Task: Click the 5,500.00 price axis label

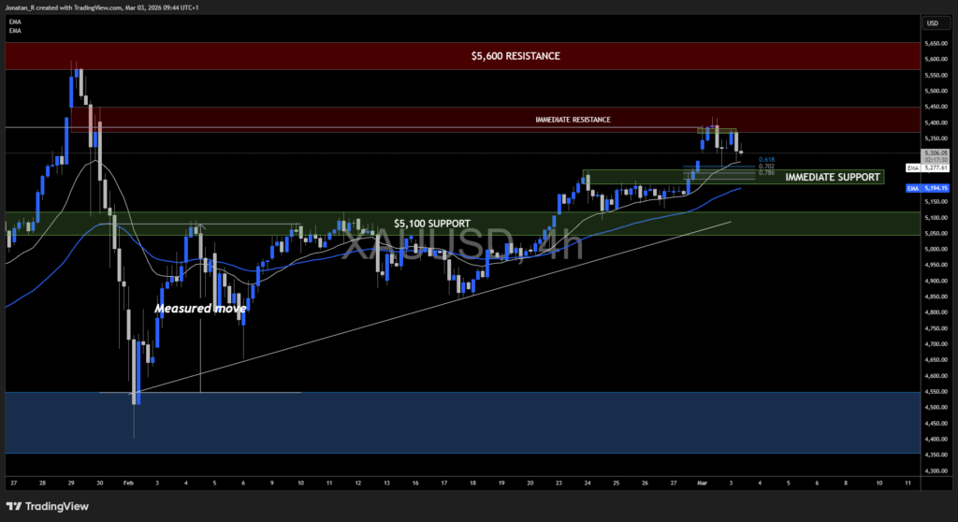Action: (x=936, y=91)
